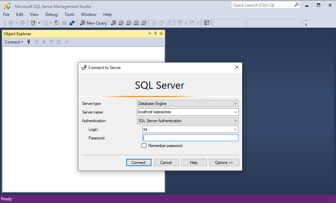Create a new MDX query
The height and width of the screenshot is (203, 336).
pos(121,23)
